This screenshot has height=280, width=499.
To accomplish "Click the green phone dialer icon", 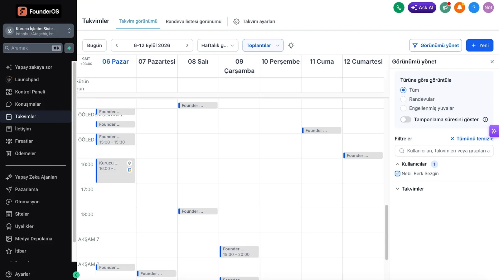I will point(399,7).
